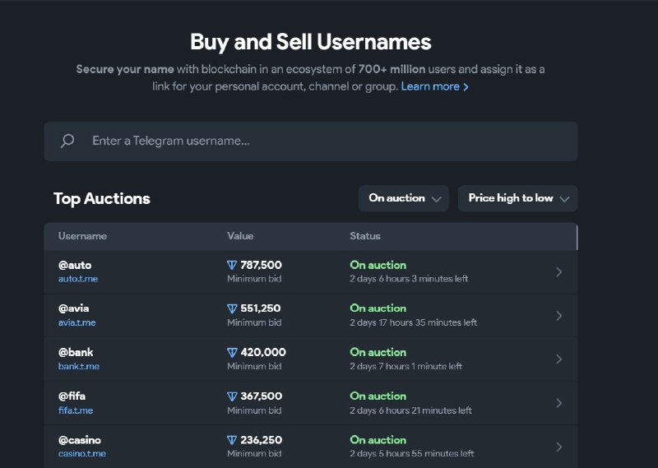
Task: Open the @auto auction row chevron
Action: point(559,272)
